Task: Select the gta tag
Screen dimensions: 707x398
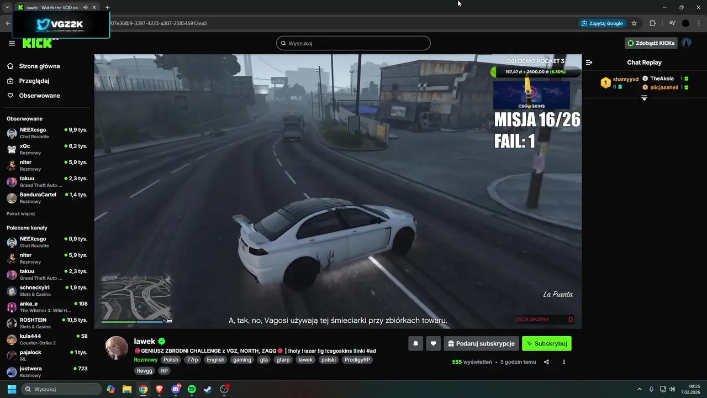Action: (x=264, y=359)
